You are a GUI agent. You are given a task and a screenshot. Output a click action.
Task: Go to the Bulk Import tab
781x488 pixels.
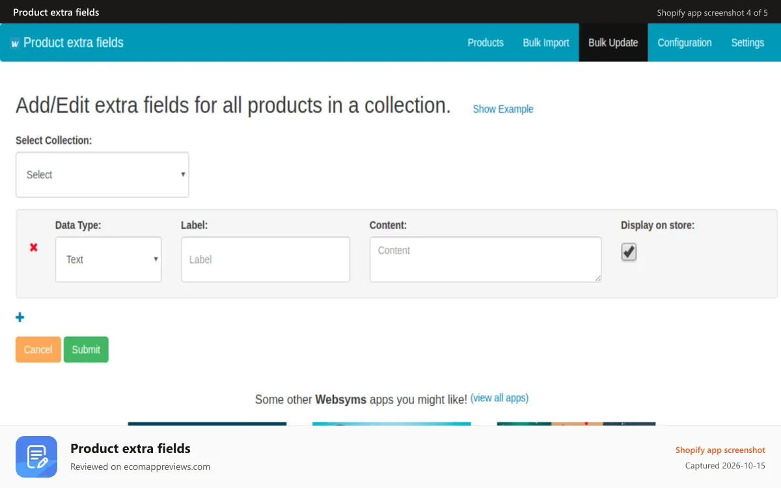(546, 42)
